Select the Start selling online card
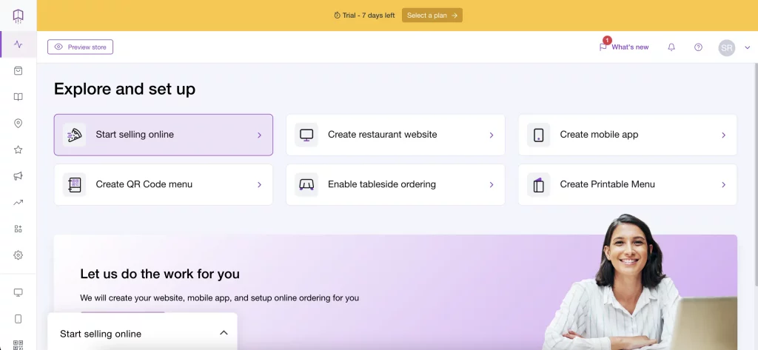Screen dimensions: 758x350 point(163,135)
